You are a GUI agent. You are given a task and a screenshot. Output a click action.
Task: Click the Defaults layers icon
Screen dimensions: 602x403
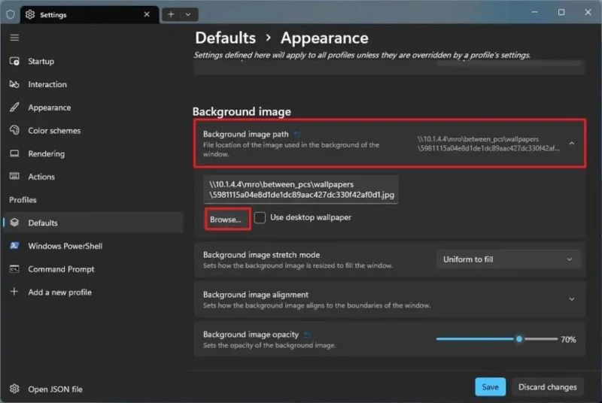(14, 223)
